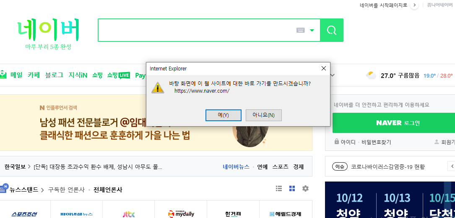Open the 지식iN menu link
This screenshot has width=455, height=218.
tap(78, 75)
